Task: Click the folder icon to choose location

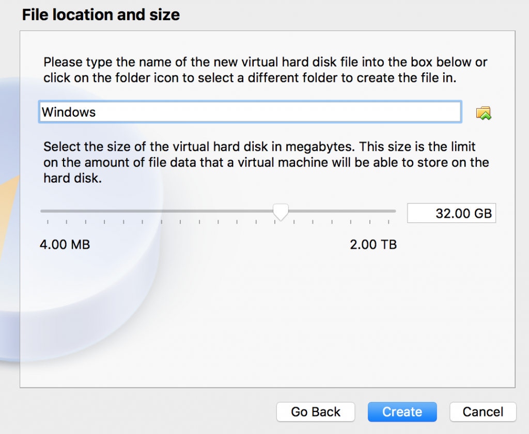Action: [x=484, y=113]
